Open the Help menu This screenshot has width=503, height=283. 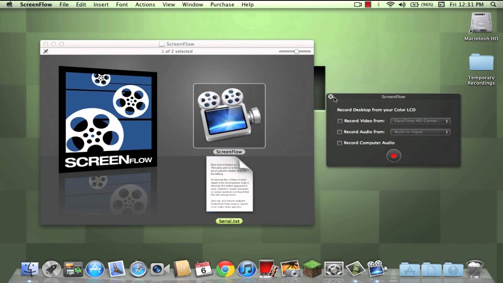(248, 5)
